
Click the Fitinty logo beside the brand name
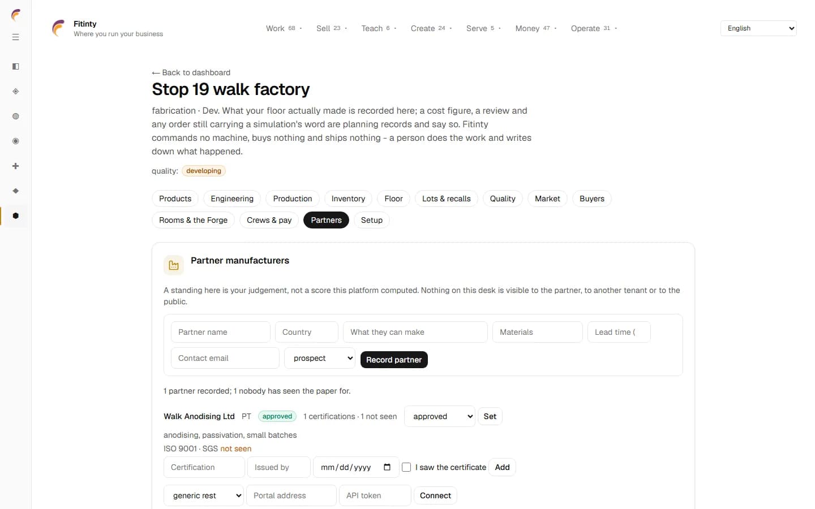[x=59, y=28]
